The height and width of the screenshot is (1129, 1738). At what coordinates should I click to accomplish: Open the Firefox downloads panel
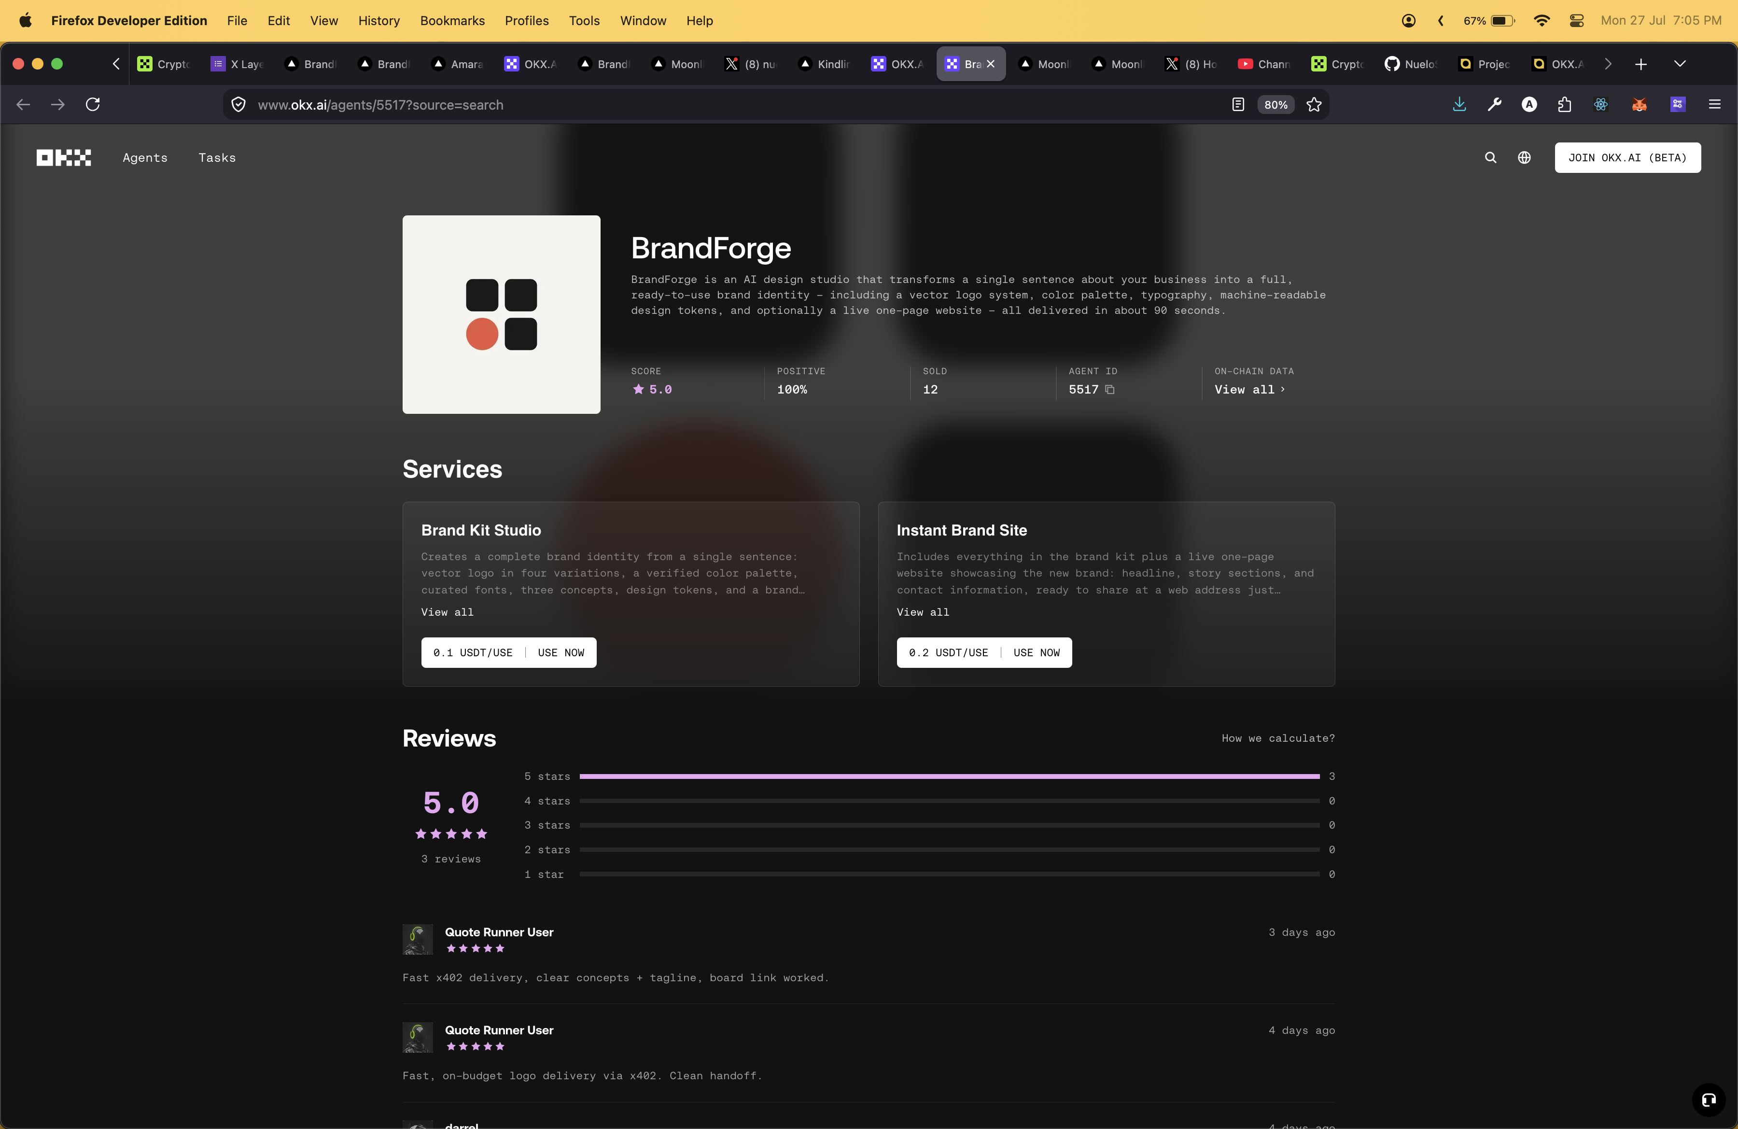click(x=1459, y=104)
